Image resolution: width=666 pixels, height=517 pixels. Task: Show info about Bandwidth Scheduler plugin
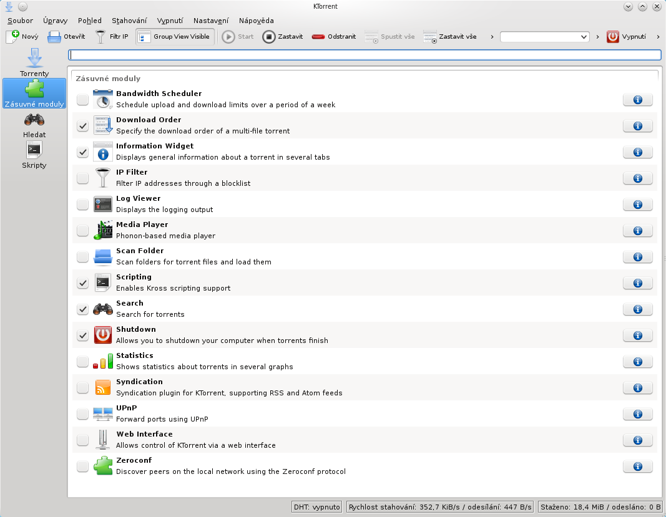pyautogui.click(x=637, y=100)
